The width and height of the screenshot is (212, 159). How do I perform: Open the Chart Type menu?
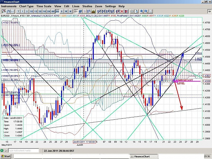click(26, 6)
